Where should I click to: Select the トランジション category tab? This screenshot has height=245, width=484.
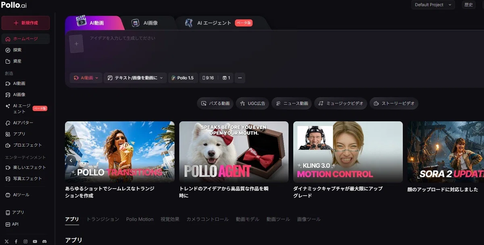(x=103, y=219)
